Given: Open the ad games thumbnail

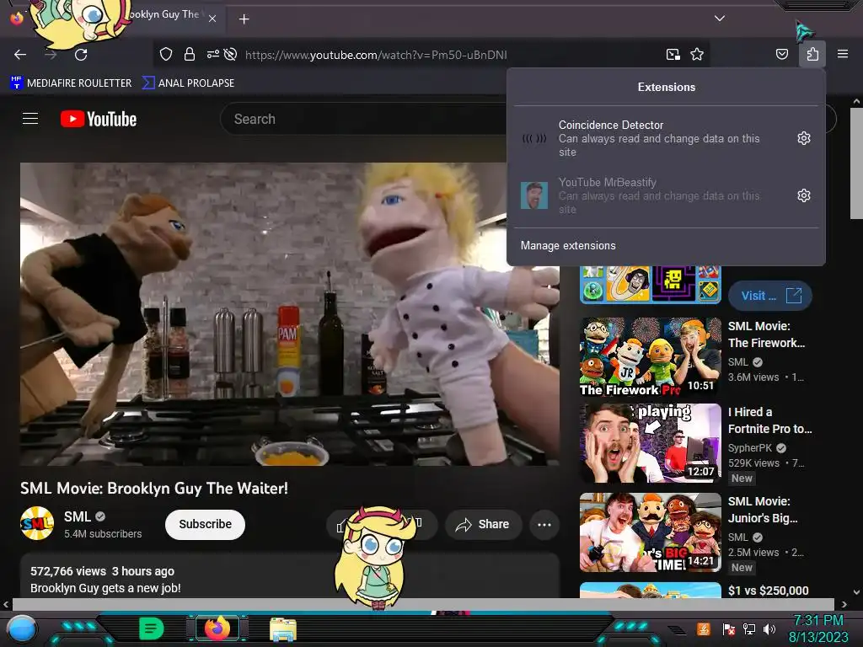Looking at the screenshot, I should (x=650, y=285).
